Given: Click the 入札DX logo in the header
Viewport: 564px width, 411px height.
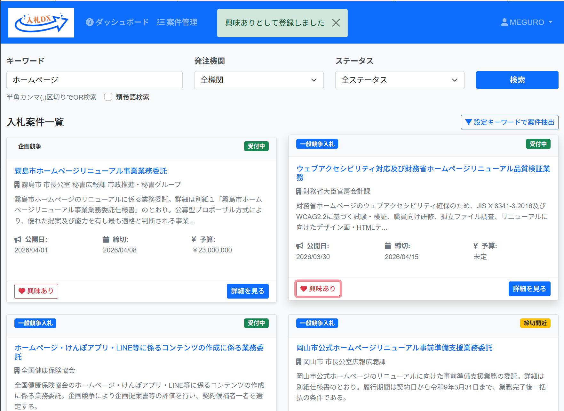Looking at the screenshot, I should click(41, 22).
